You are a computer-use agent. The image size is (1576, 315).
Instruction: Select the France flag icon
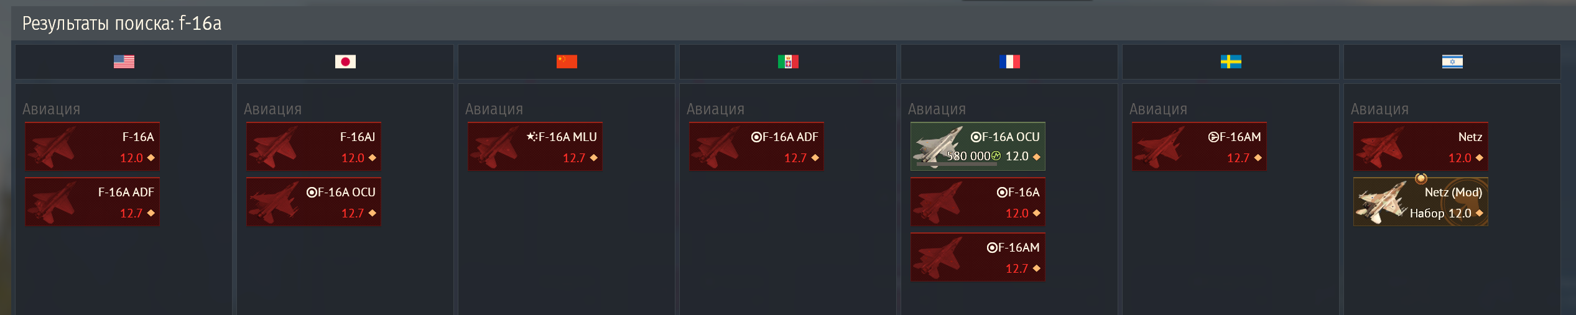[1009, 62]
